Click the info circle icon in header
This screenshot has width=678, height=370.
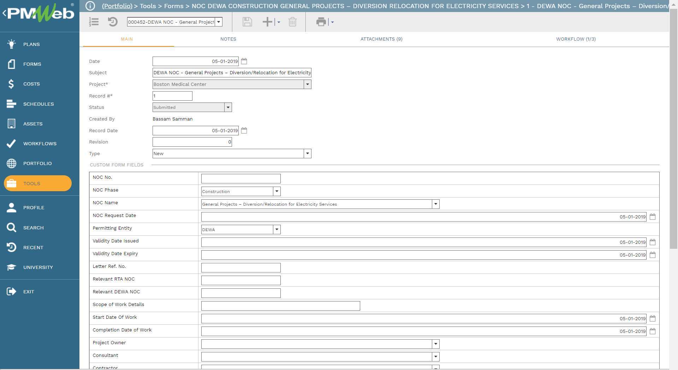point(90,6)
